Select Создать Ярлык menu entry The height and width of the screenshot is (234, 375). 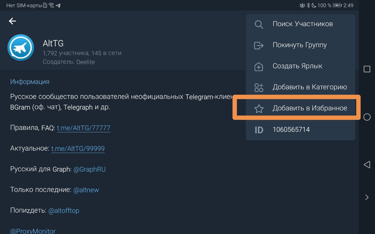[300, 66]
